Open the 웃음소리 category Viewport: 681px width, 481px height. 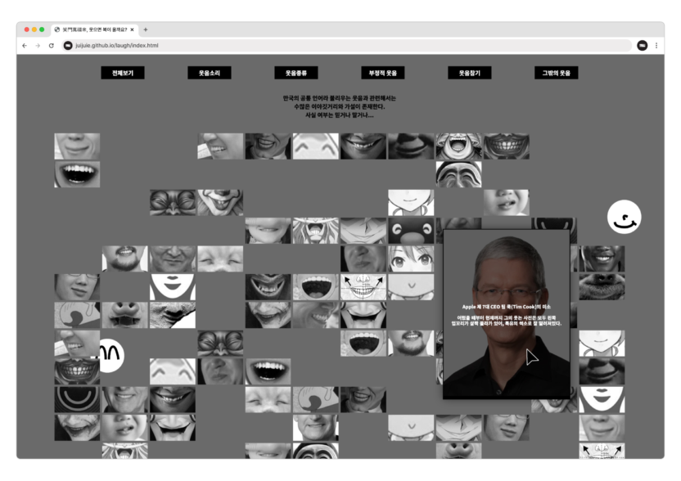(210, 73)
